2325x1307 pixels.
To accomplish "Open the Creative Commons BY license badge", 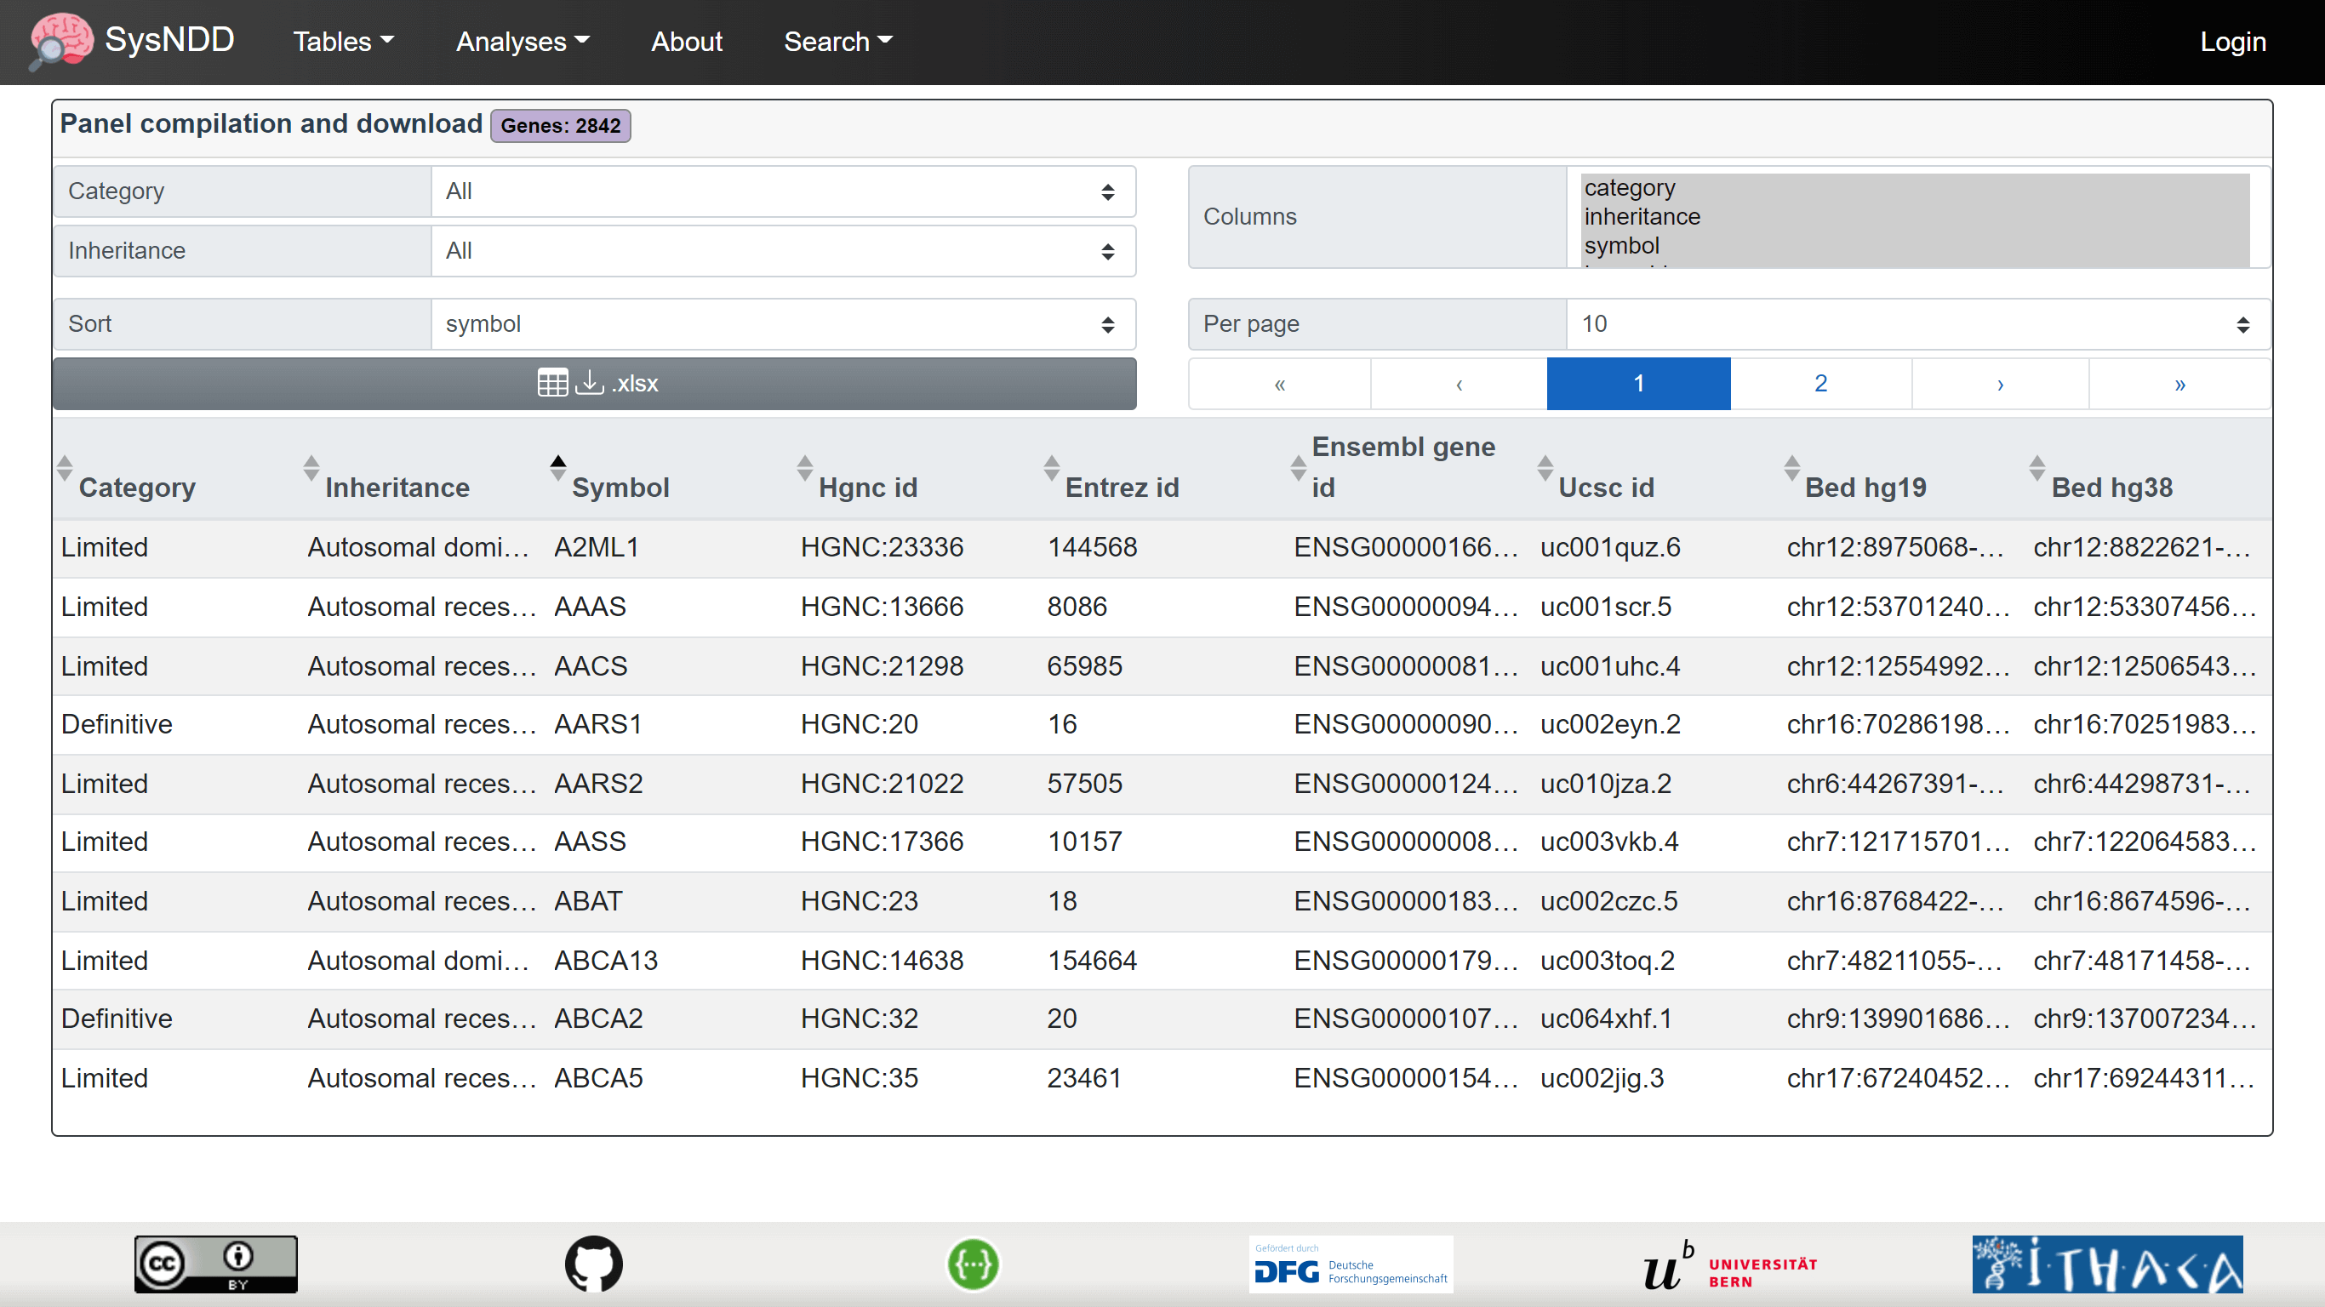I will [215, 1264].
